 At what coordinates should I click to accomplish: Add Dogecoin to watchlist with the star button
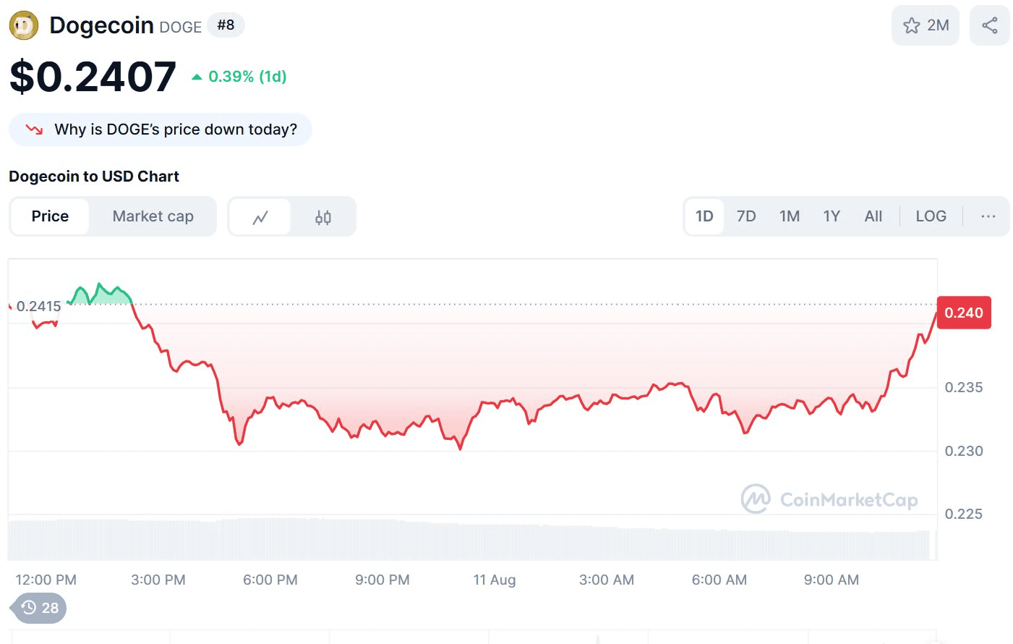(x=925, y=25)
